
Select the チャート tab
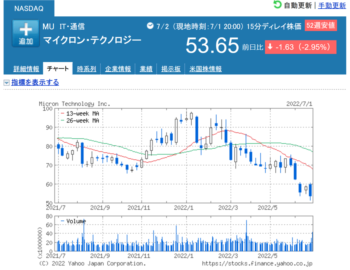[x=58, y=69]
